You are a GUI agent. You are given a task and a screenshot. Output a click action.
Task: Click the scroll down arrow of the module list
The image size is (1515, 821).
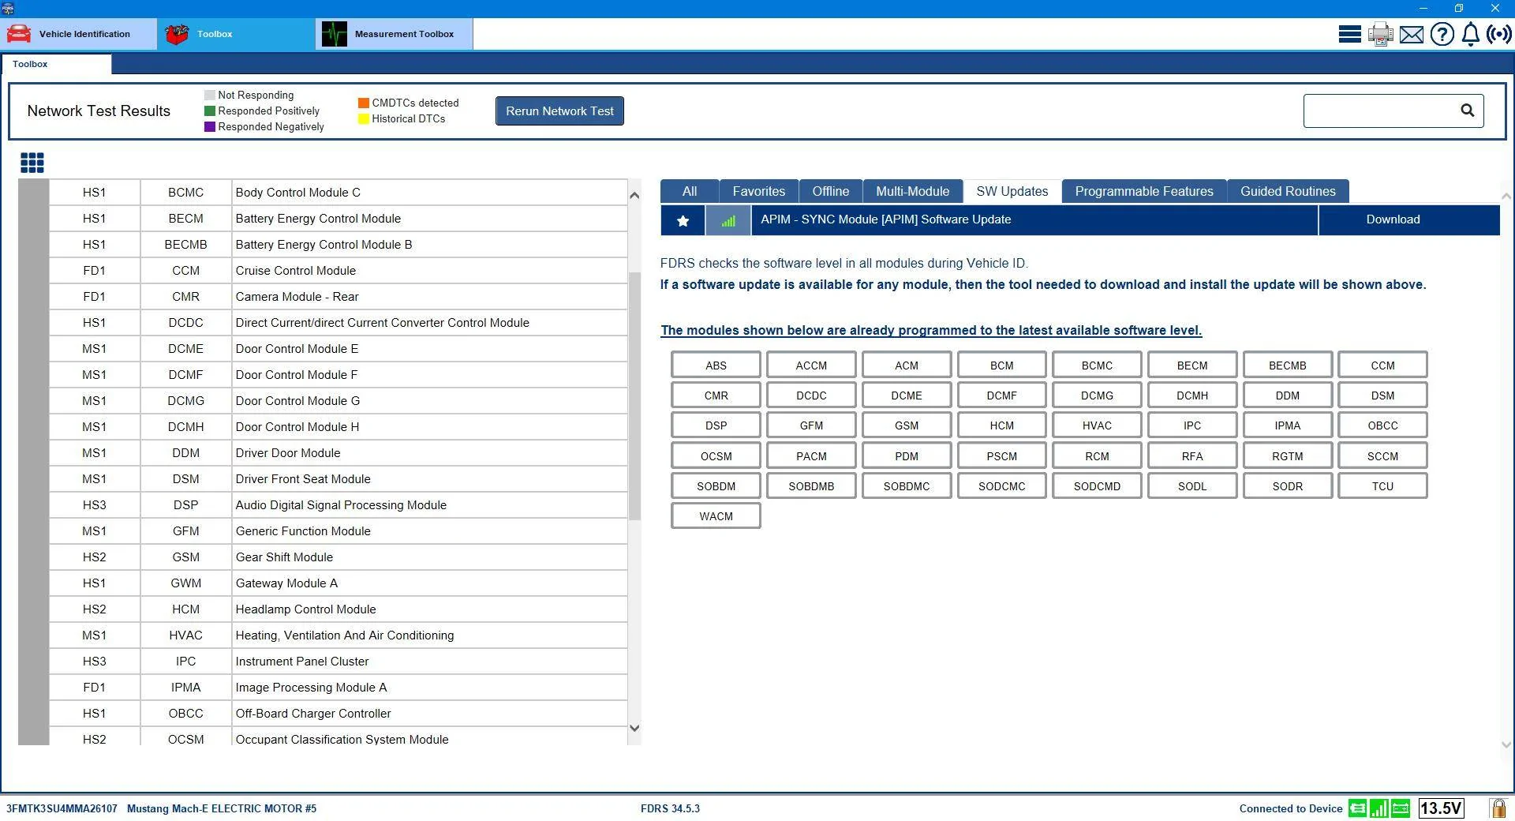click(x=634, y=728)
